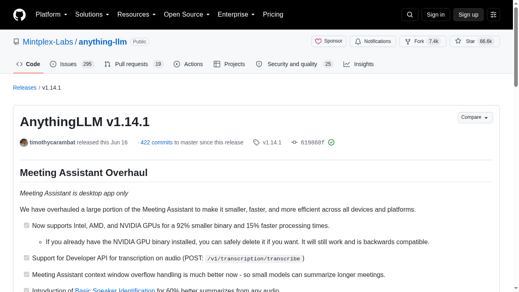Click the 66.6k star count
519x292 pixels.
[x=486, y=41]
